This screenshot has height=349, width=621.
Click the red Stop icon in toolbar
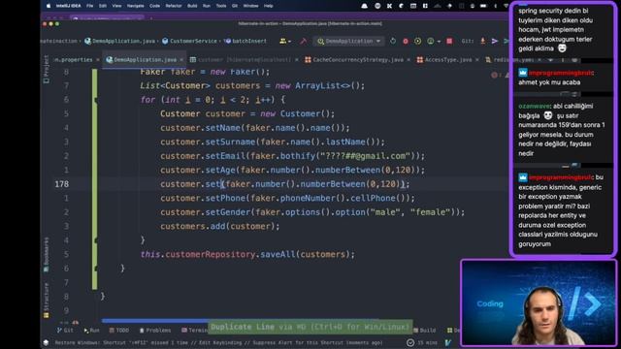pos(449,41)
